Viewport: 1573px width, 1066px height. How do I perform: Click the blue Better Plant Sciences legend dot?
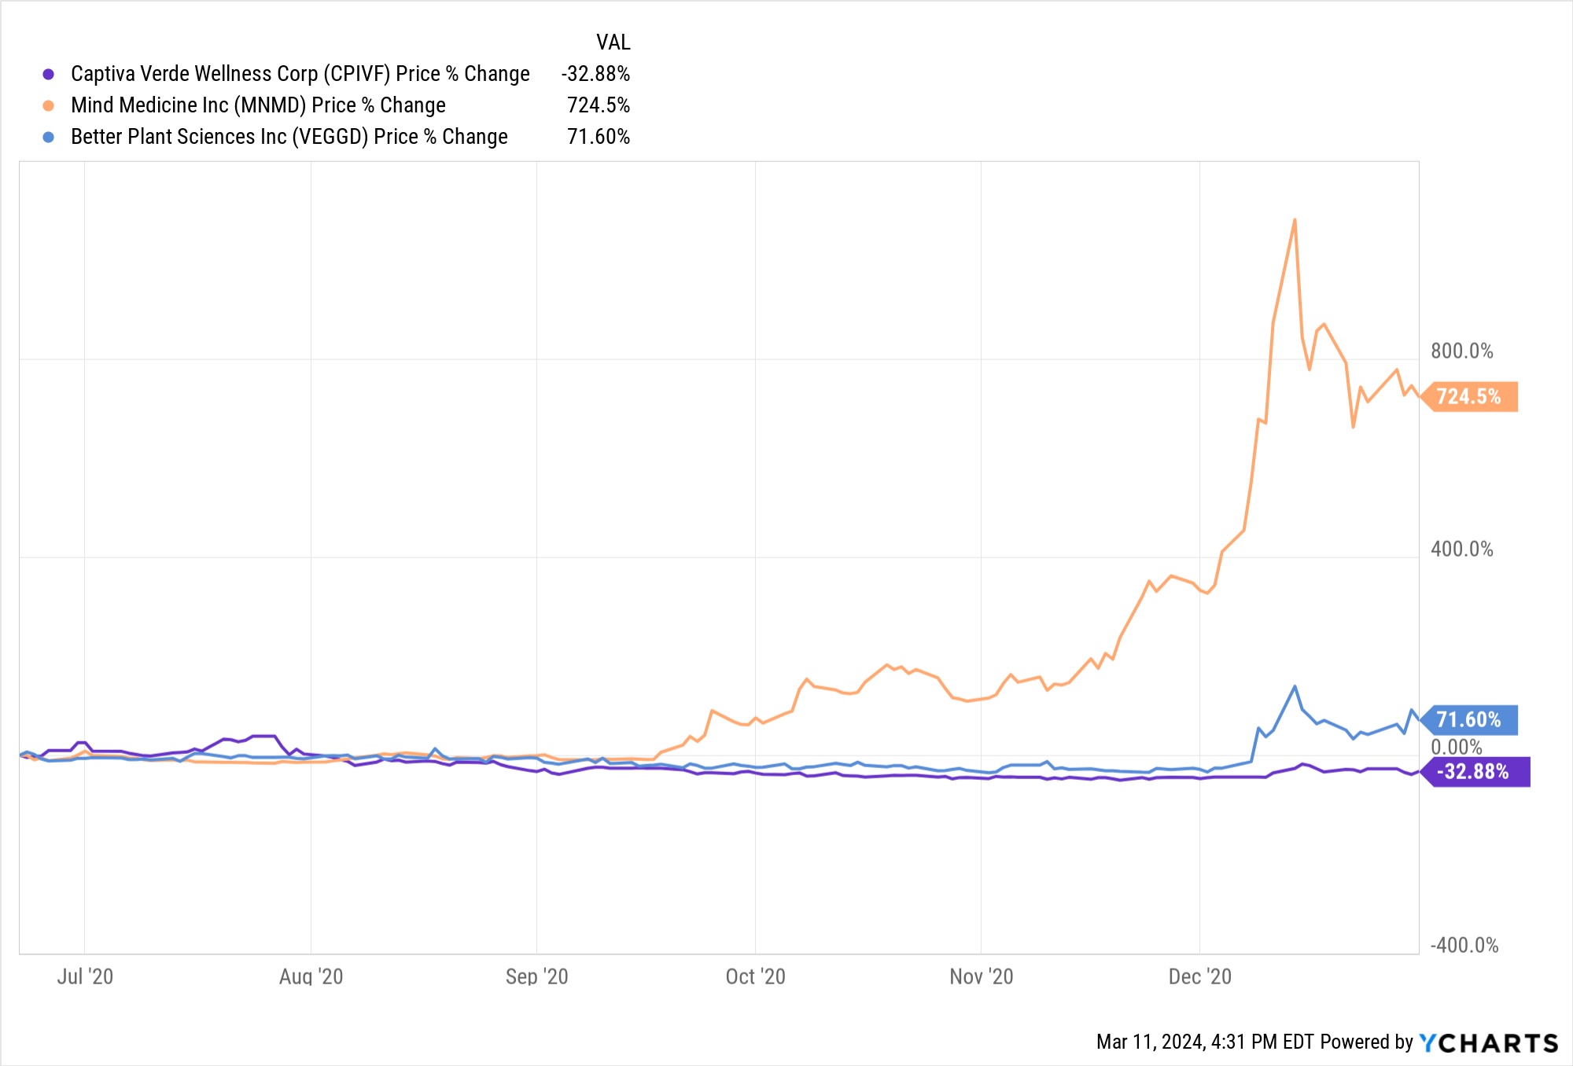click(49, 137)
